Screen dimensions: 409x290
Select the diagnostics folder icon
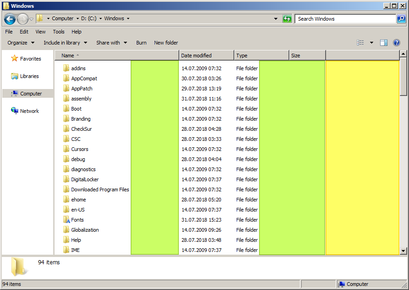coord(66,169)
